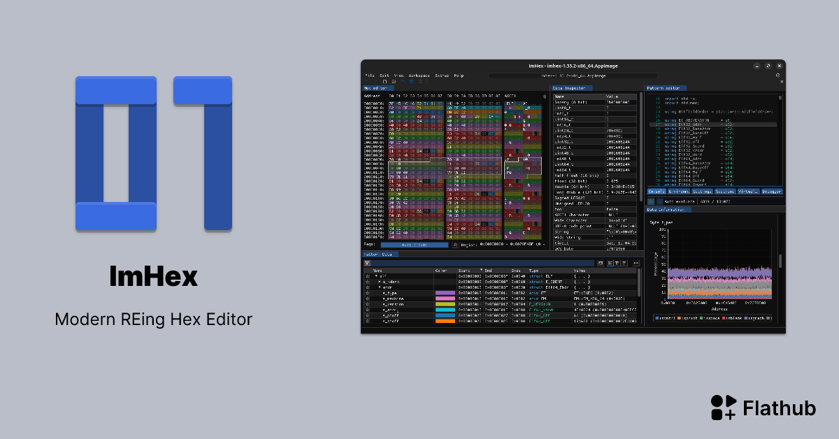Click the auto-fit columns icon in Pattern Data
This screenshot has width=839, height=439.
(x=636, y=263)
